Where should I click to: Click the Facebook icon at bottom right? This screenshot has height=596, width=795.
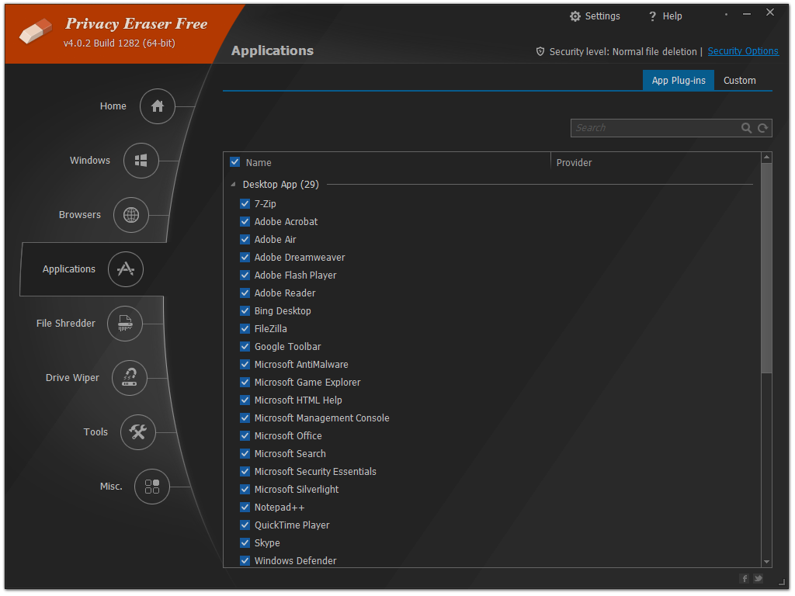tap(745, 578)
